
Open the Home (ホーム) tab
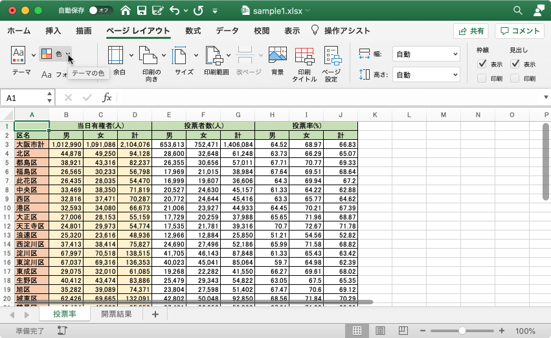[19, 31]
